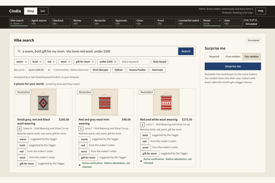275x183 pixels.
Task: Toggle the Simulated live mode badge in header
Action: point(251,24)
